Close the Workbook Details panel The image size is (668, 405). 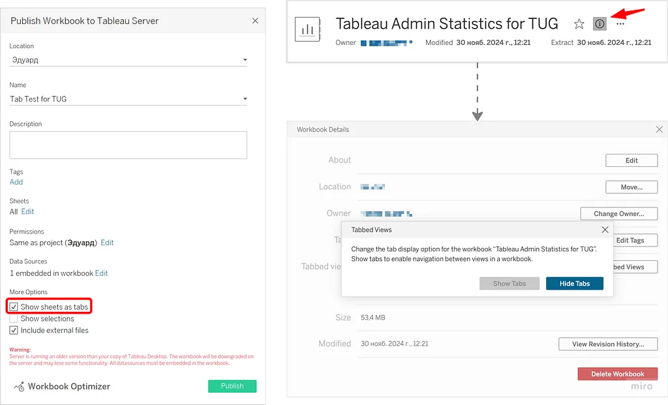click(x=659, y=130)
